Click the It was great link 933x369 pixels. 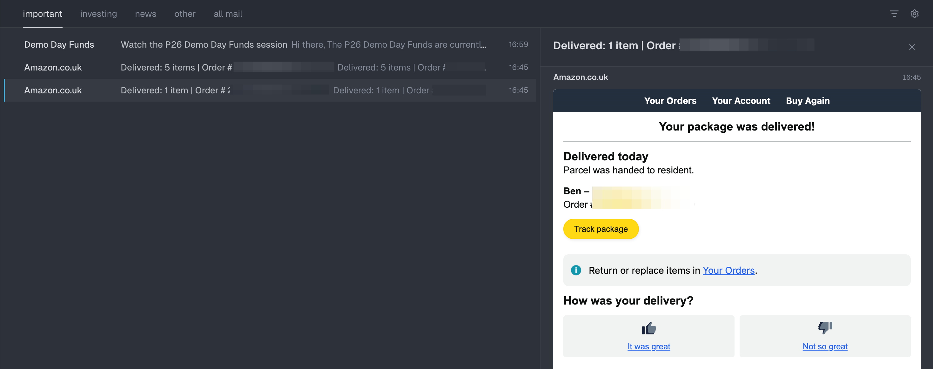click(649, 346)
